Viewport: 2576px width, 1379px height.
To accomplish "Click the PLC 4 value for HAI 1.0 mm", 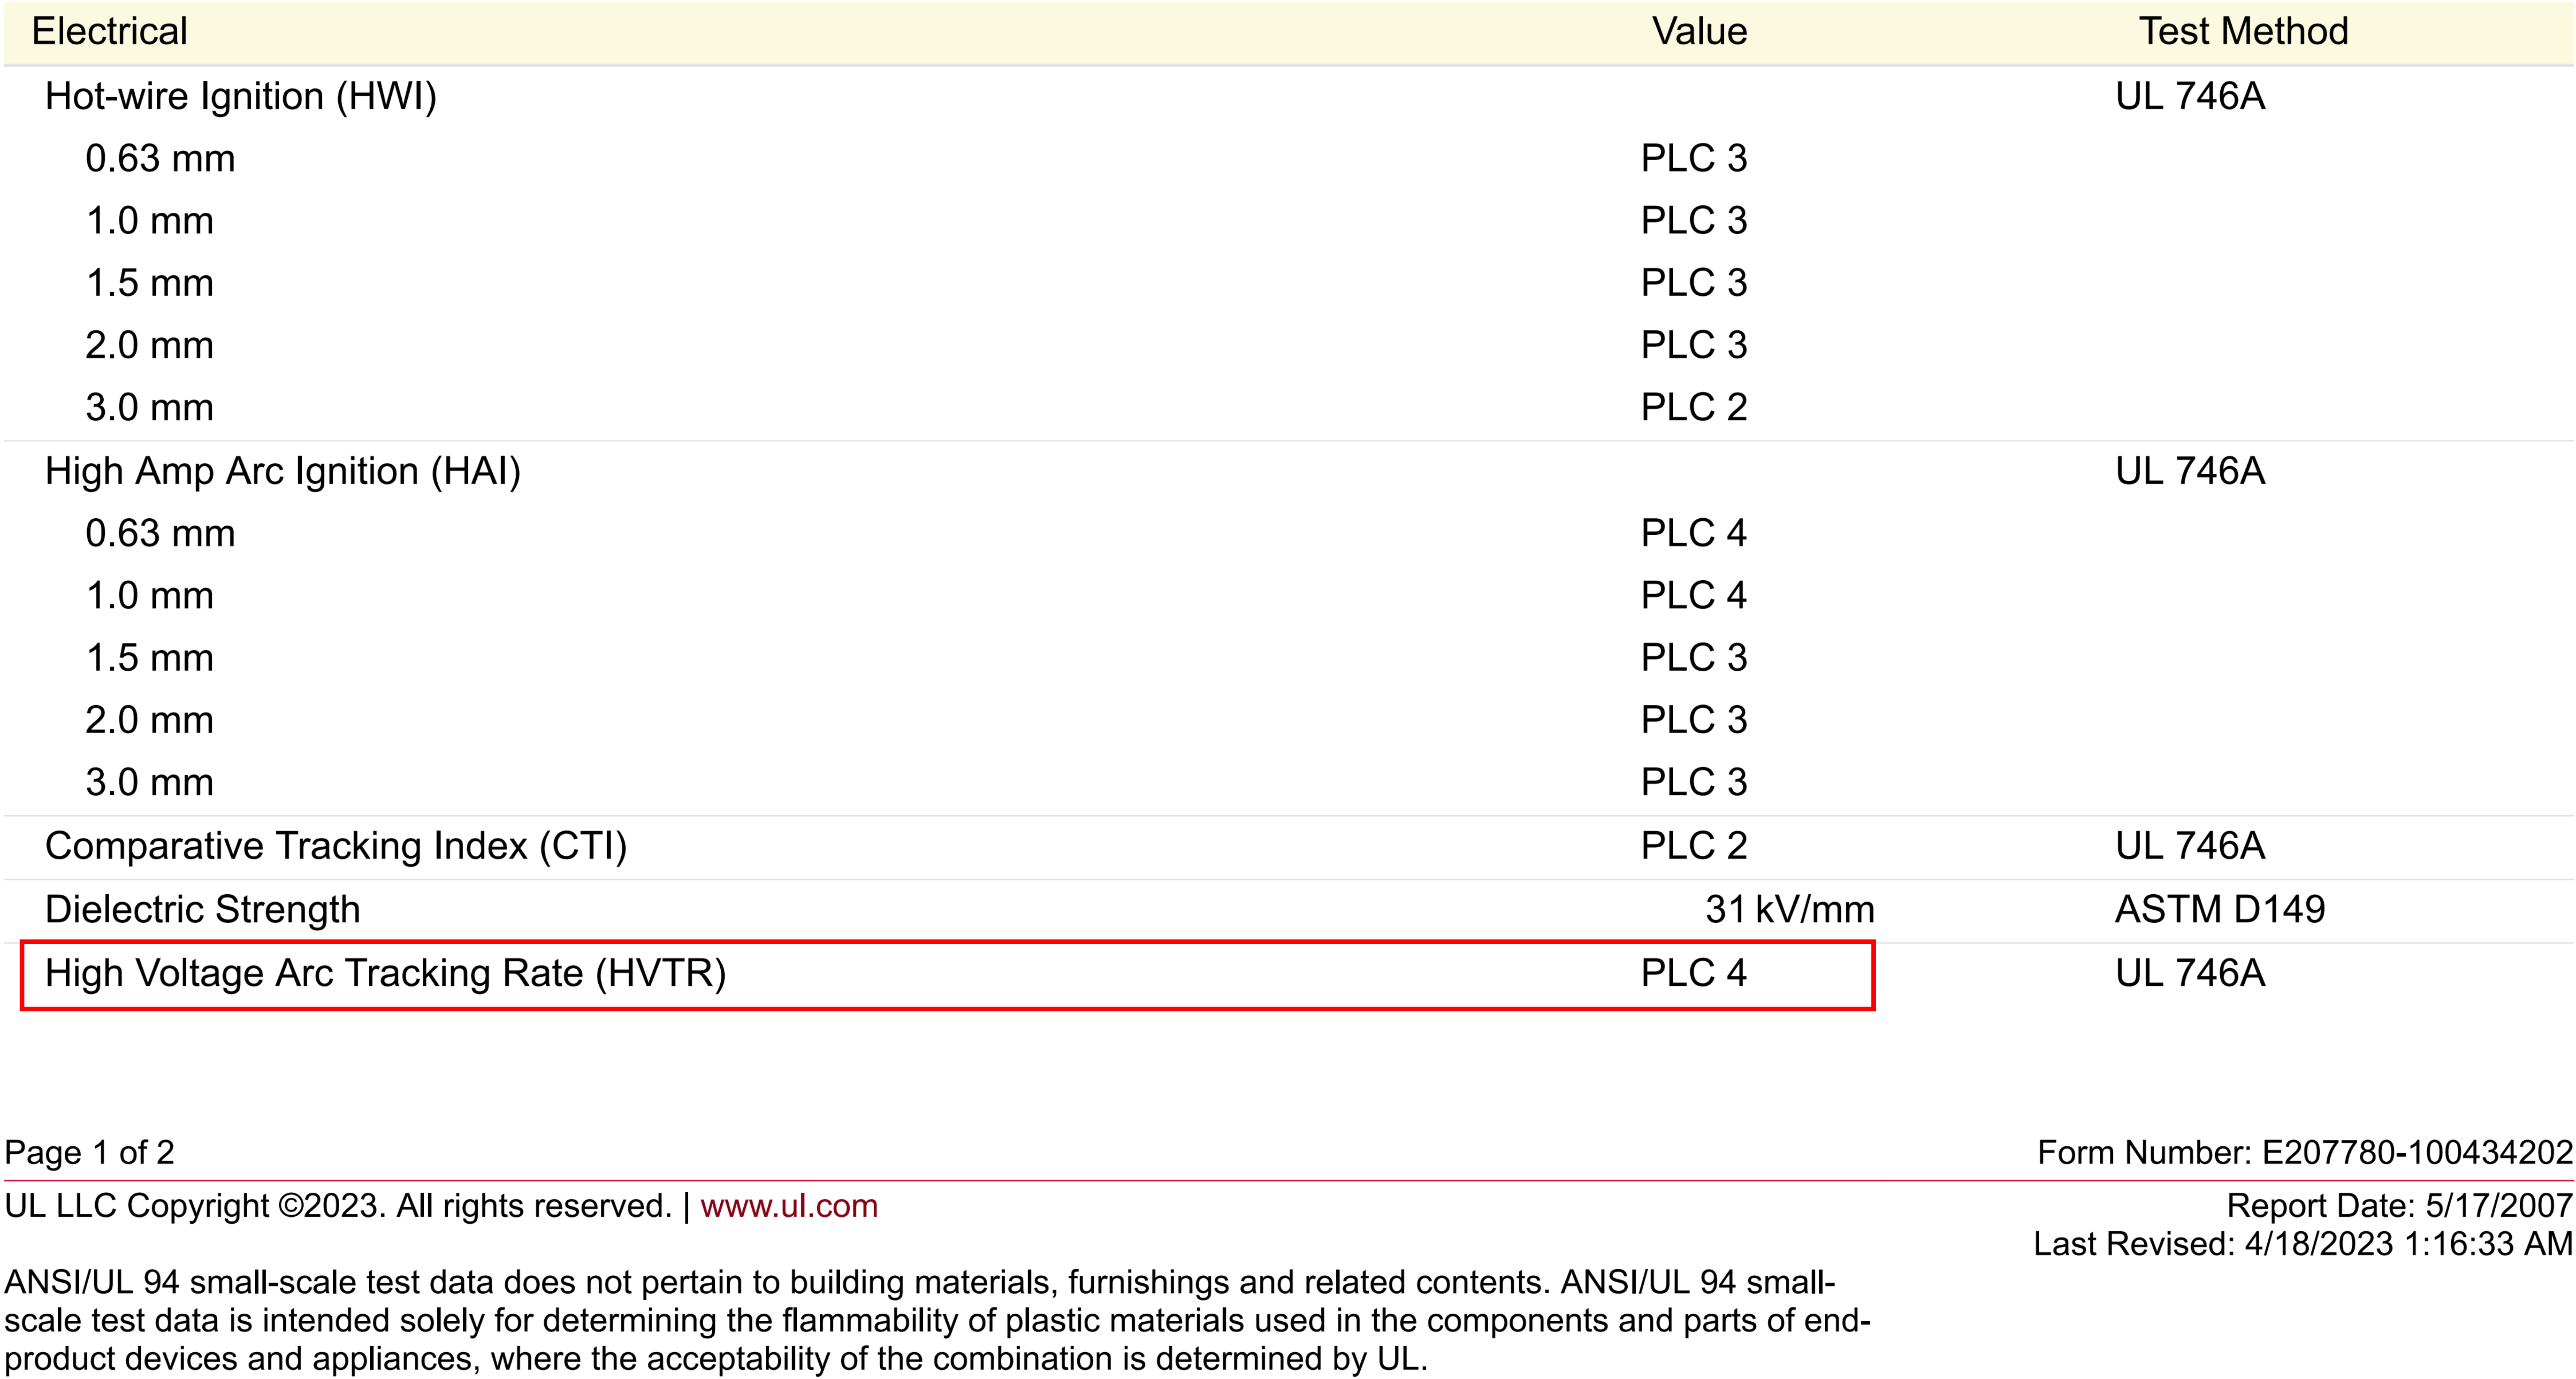I will [x=1693, y=596].
